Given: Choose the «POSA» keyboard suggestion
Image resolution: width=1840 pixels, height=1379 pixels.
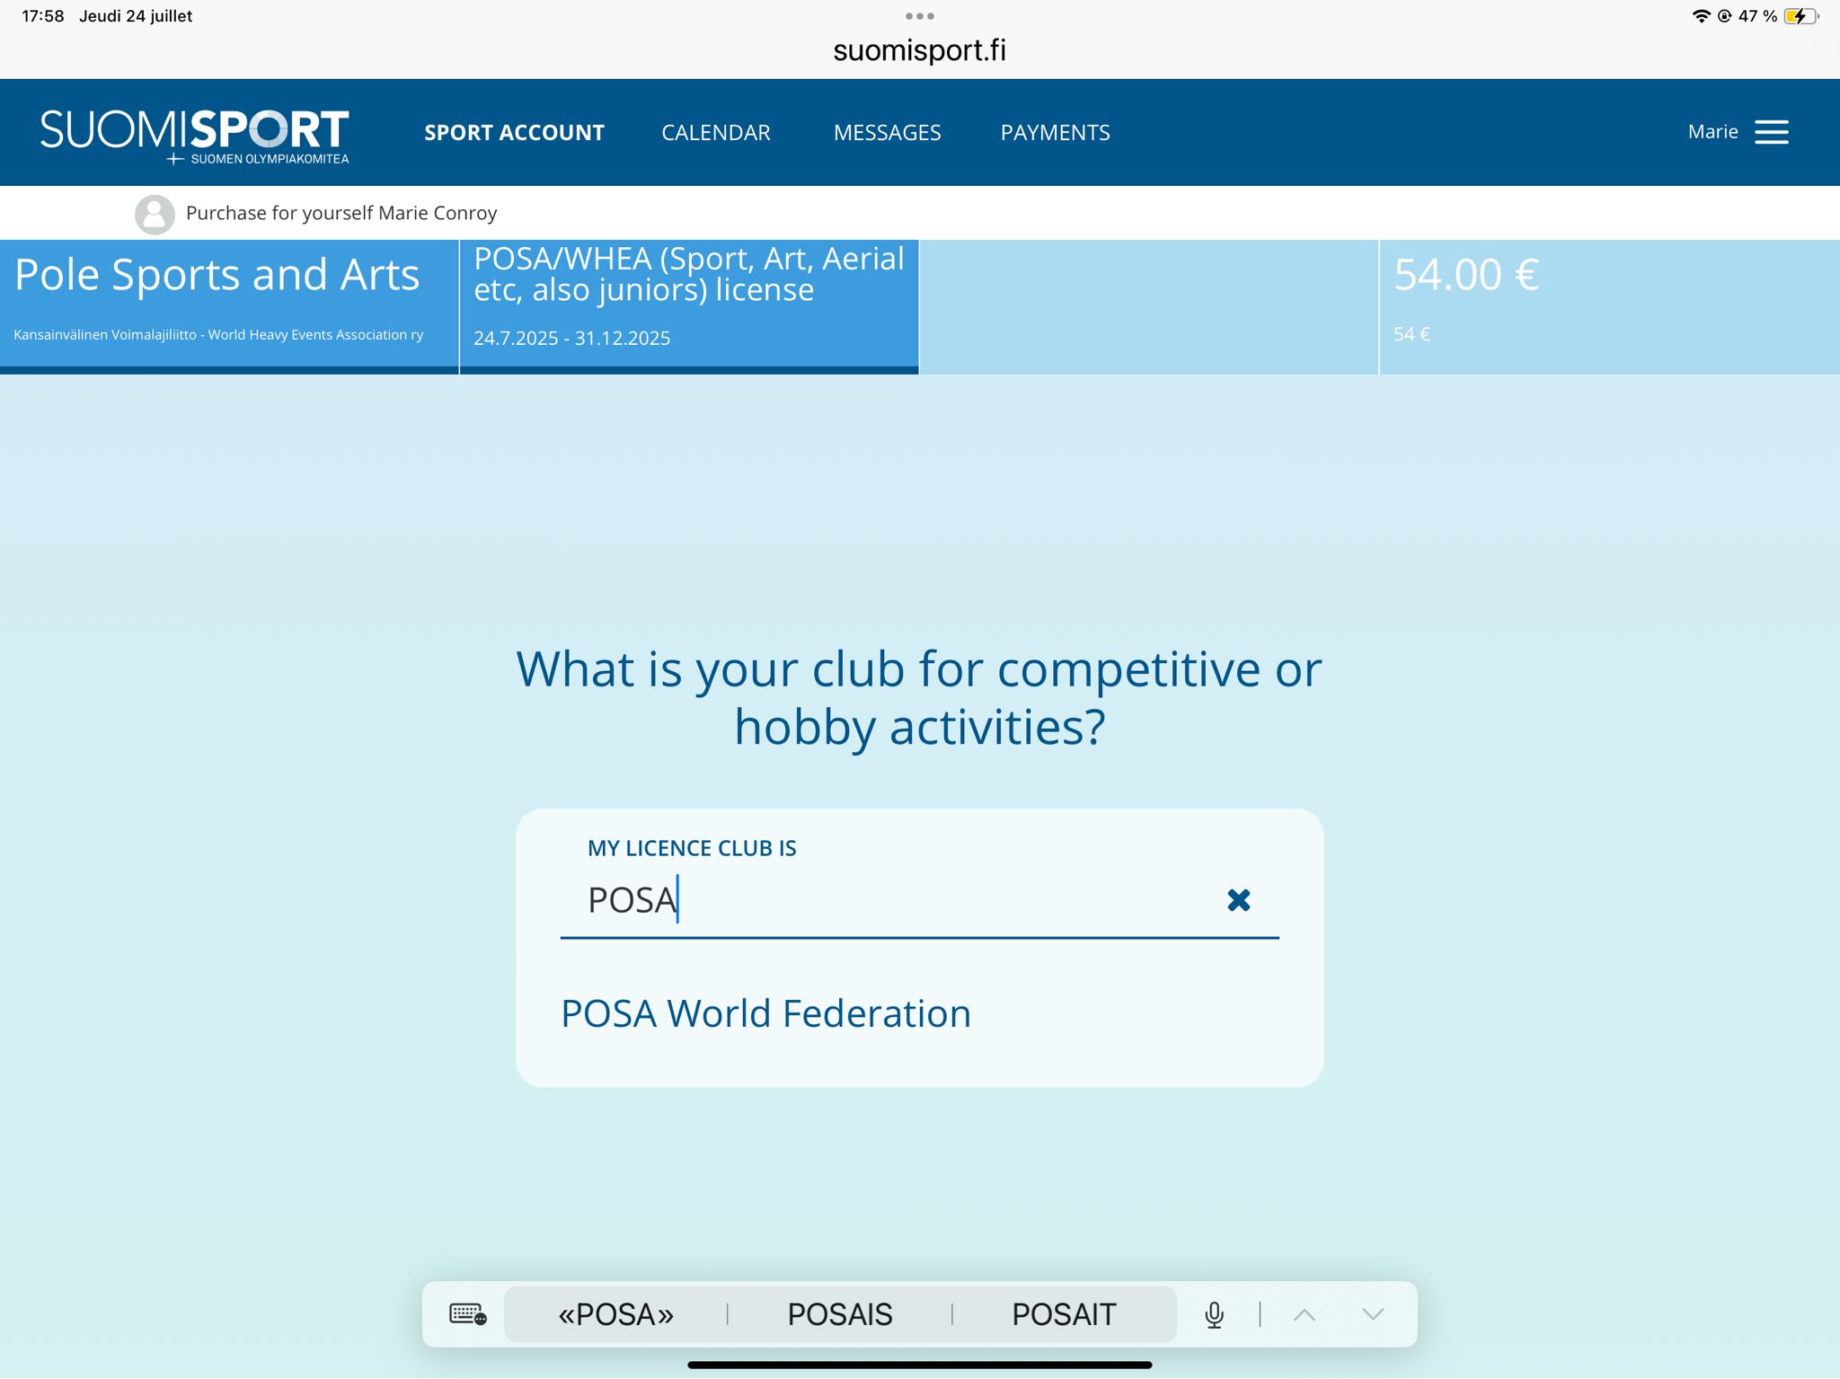Looking at the screenshot, I should coord(615,1314).
